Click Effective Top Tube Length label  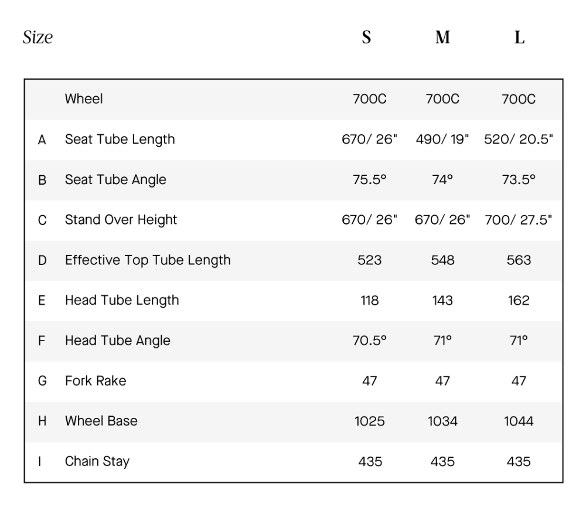coord(148,260)
